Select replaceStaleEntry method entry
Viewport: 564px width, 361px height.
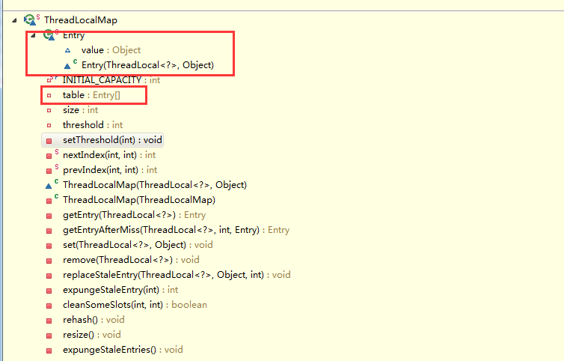coord(177,275)
